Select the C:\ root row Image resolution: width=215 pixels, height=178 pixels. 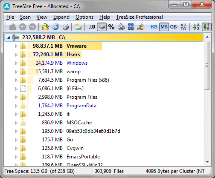pos(104,37)
